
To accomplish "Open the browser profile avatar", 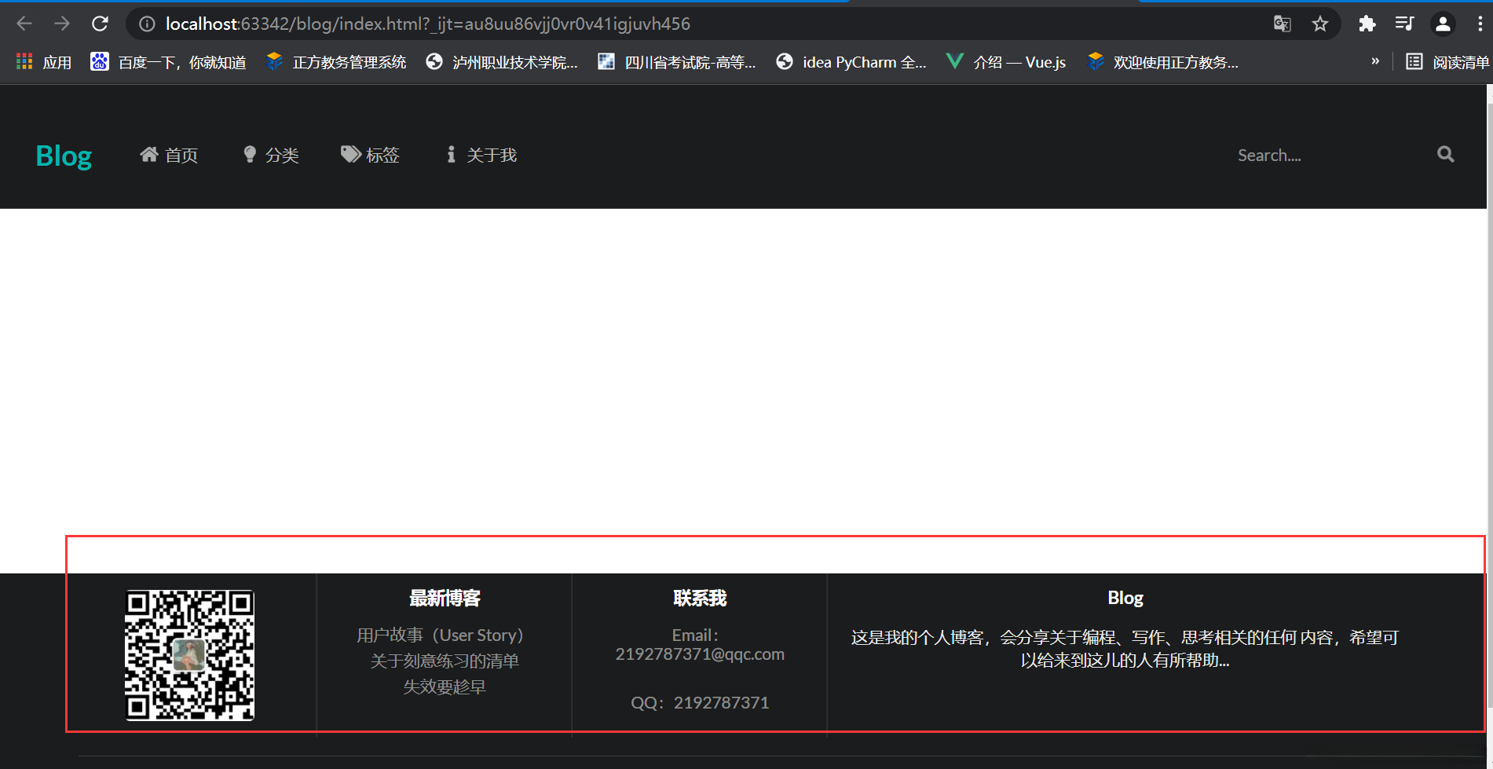I will [x=1443, y=24].
